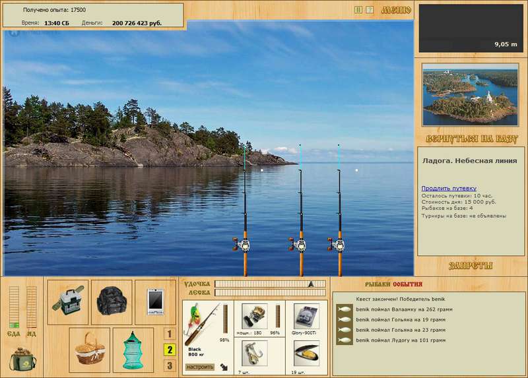Click the Glory-900Ti line slot
The width and height of the screenshot is (528, 378).
coord(306,316)
